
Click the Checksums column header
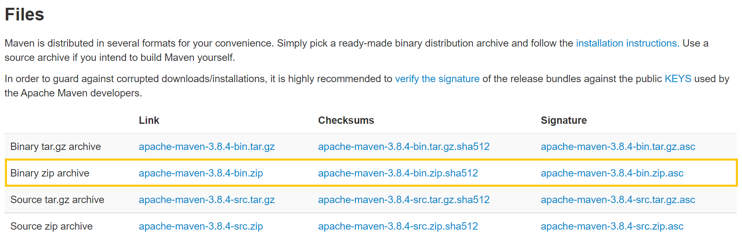(x=346, y=121)
